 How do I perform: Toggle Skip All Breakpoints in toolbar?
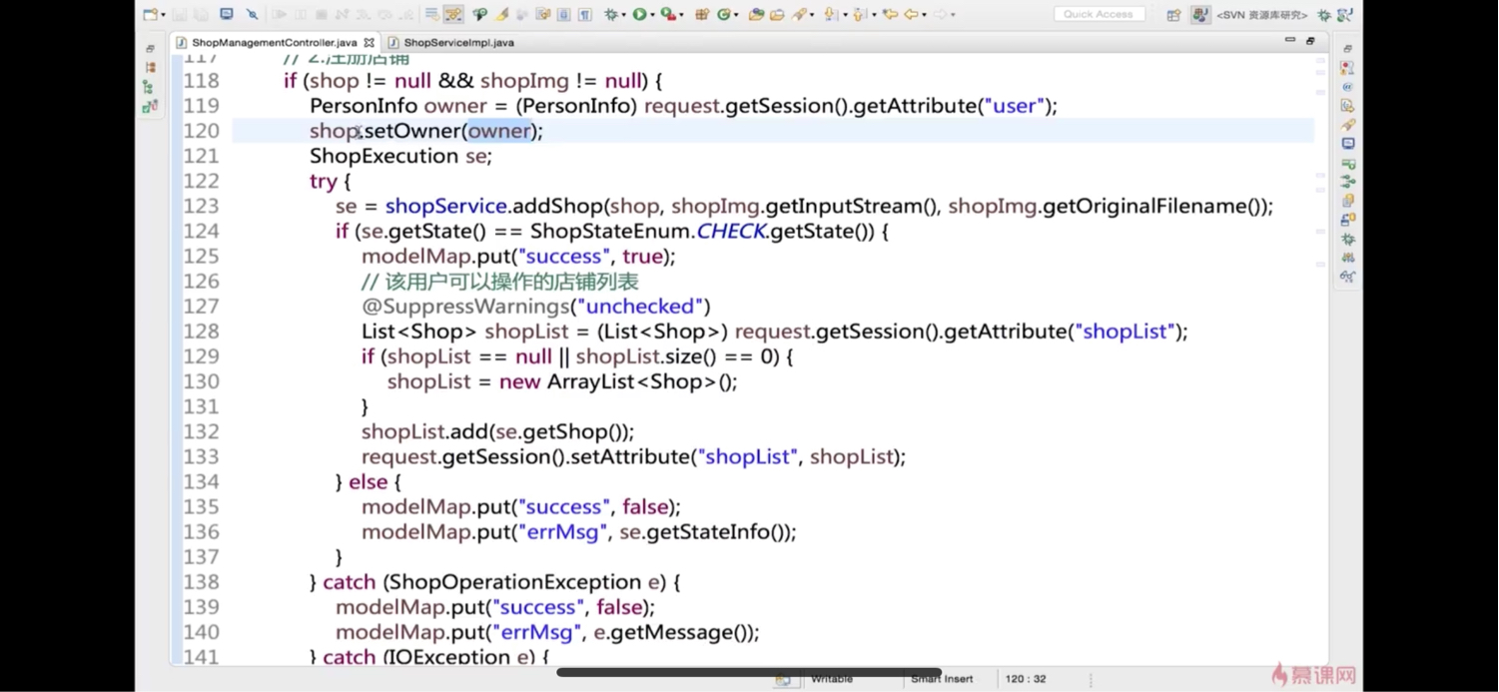pos(253,14)
